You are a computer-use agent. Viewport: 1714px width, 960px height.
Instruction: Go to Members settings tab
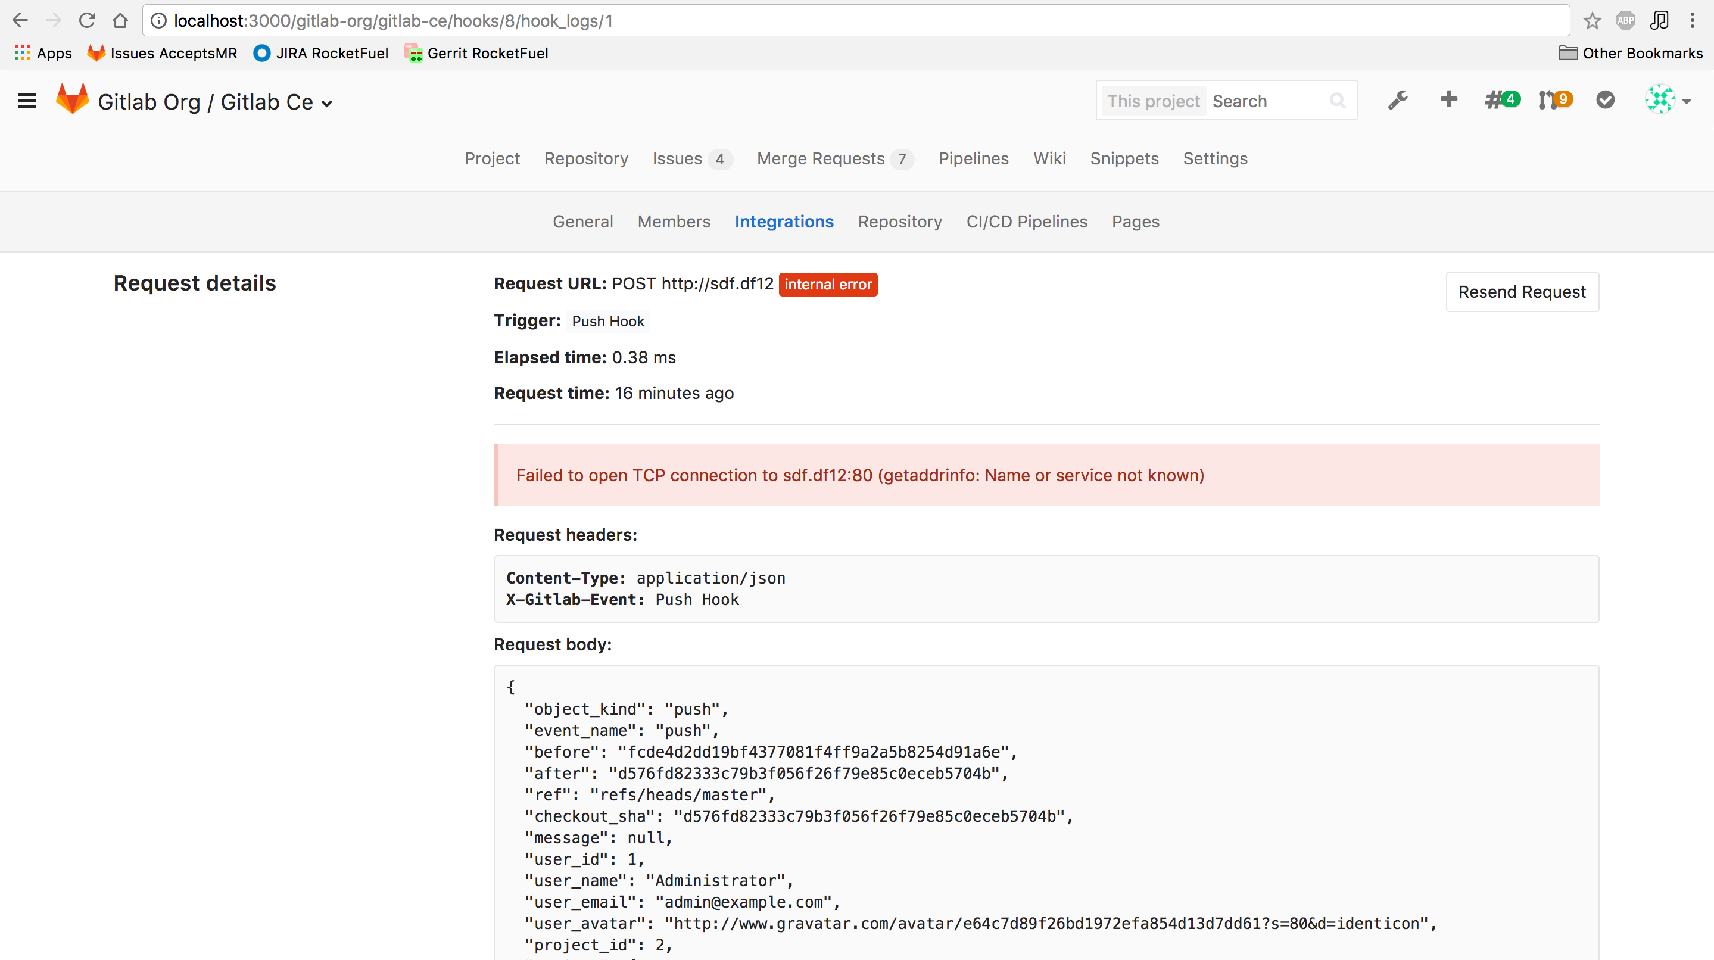[x=674, y=222]
